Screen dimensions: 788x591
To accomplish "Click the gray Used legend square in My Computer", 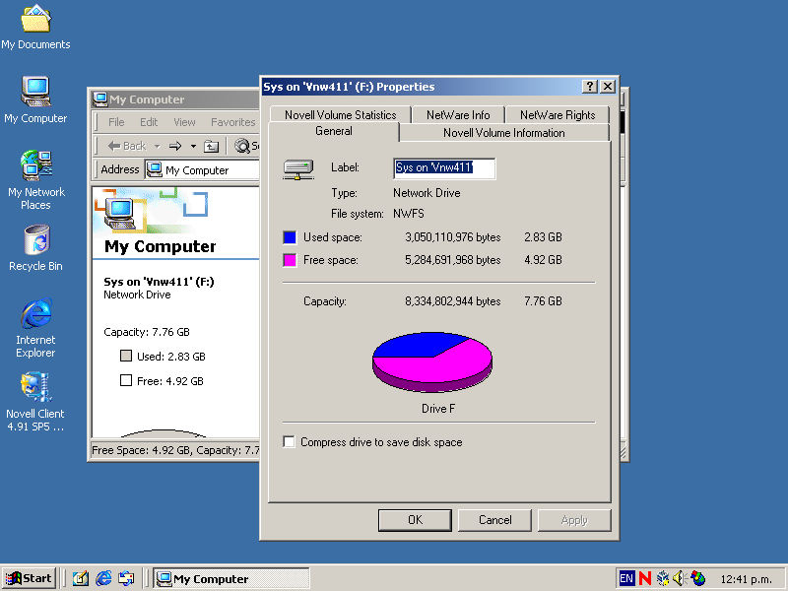I will [126, 356].
